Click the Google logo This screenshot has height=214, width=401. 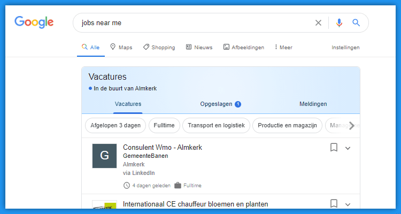(x=34, y=22)
